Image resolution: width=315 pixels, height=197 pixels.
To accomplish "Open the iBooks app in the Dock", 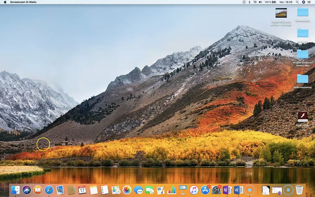I will (38, 190).
